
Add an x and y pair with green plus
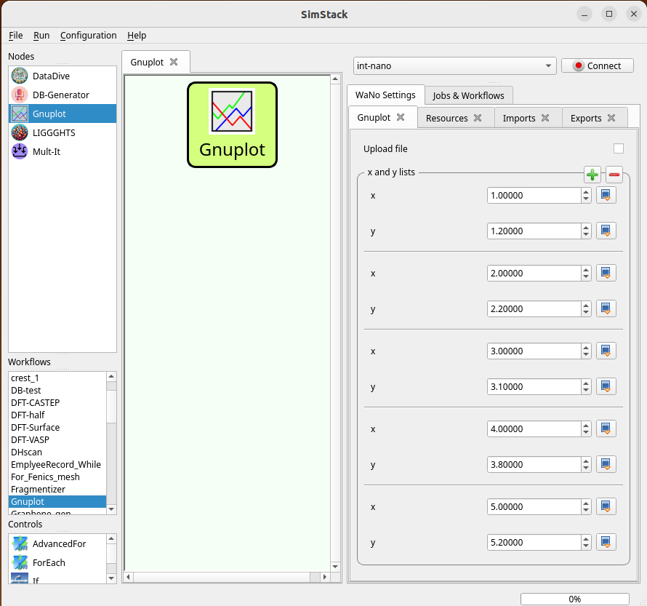coord(592,175)
